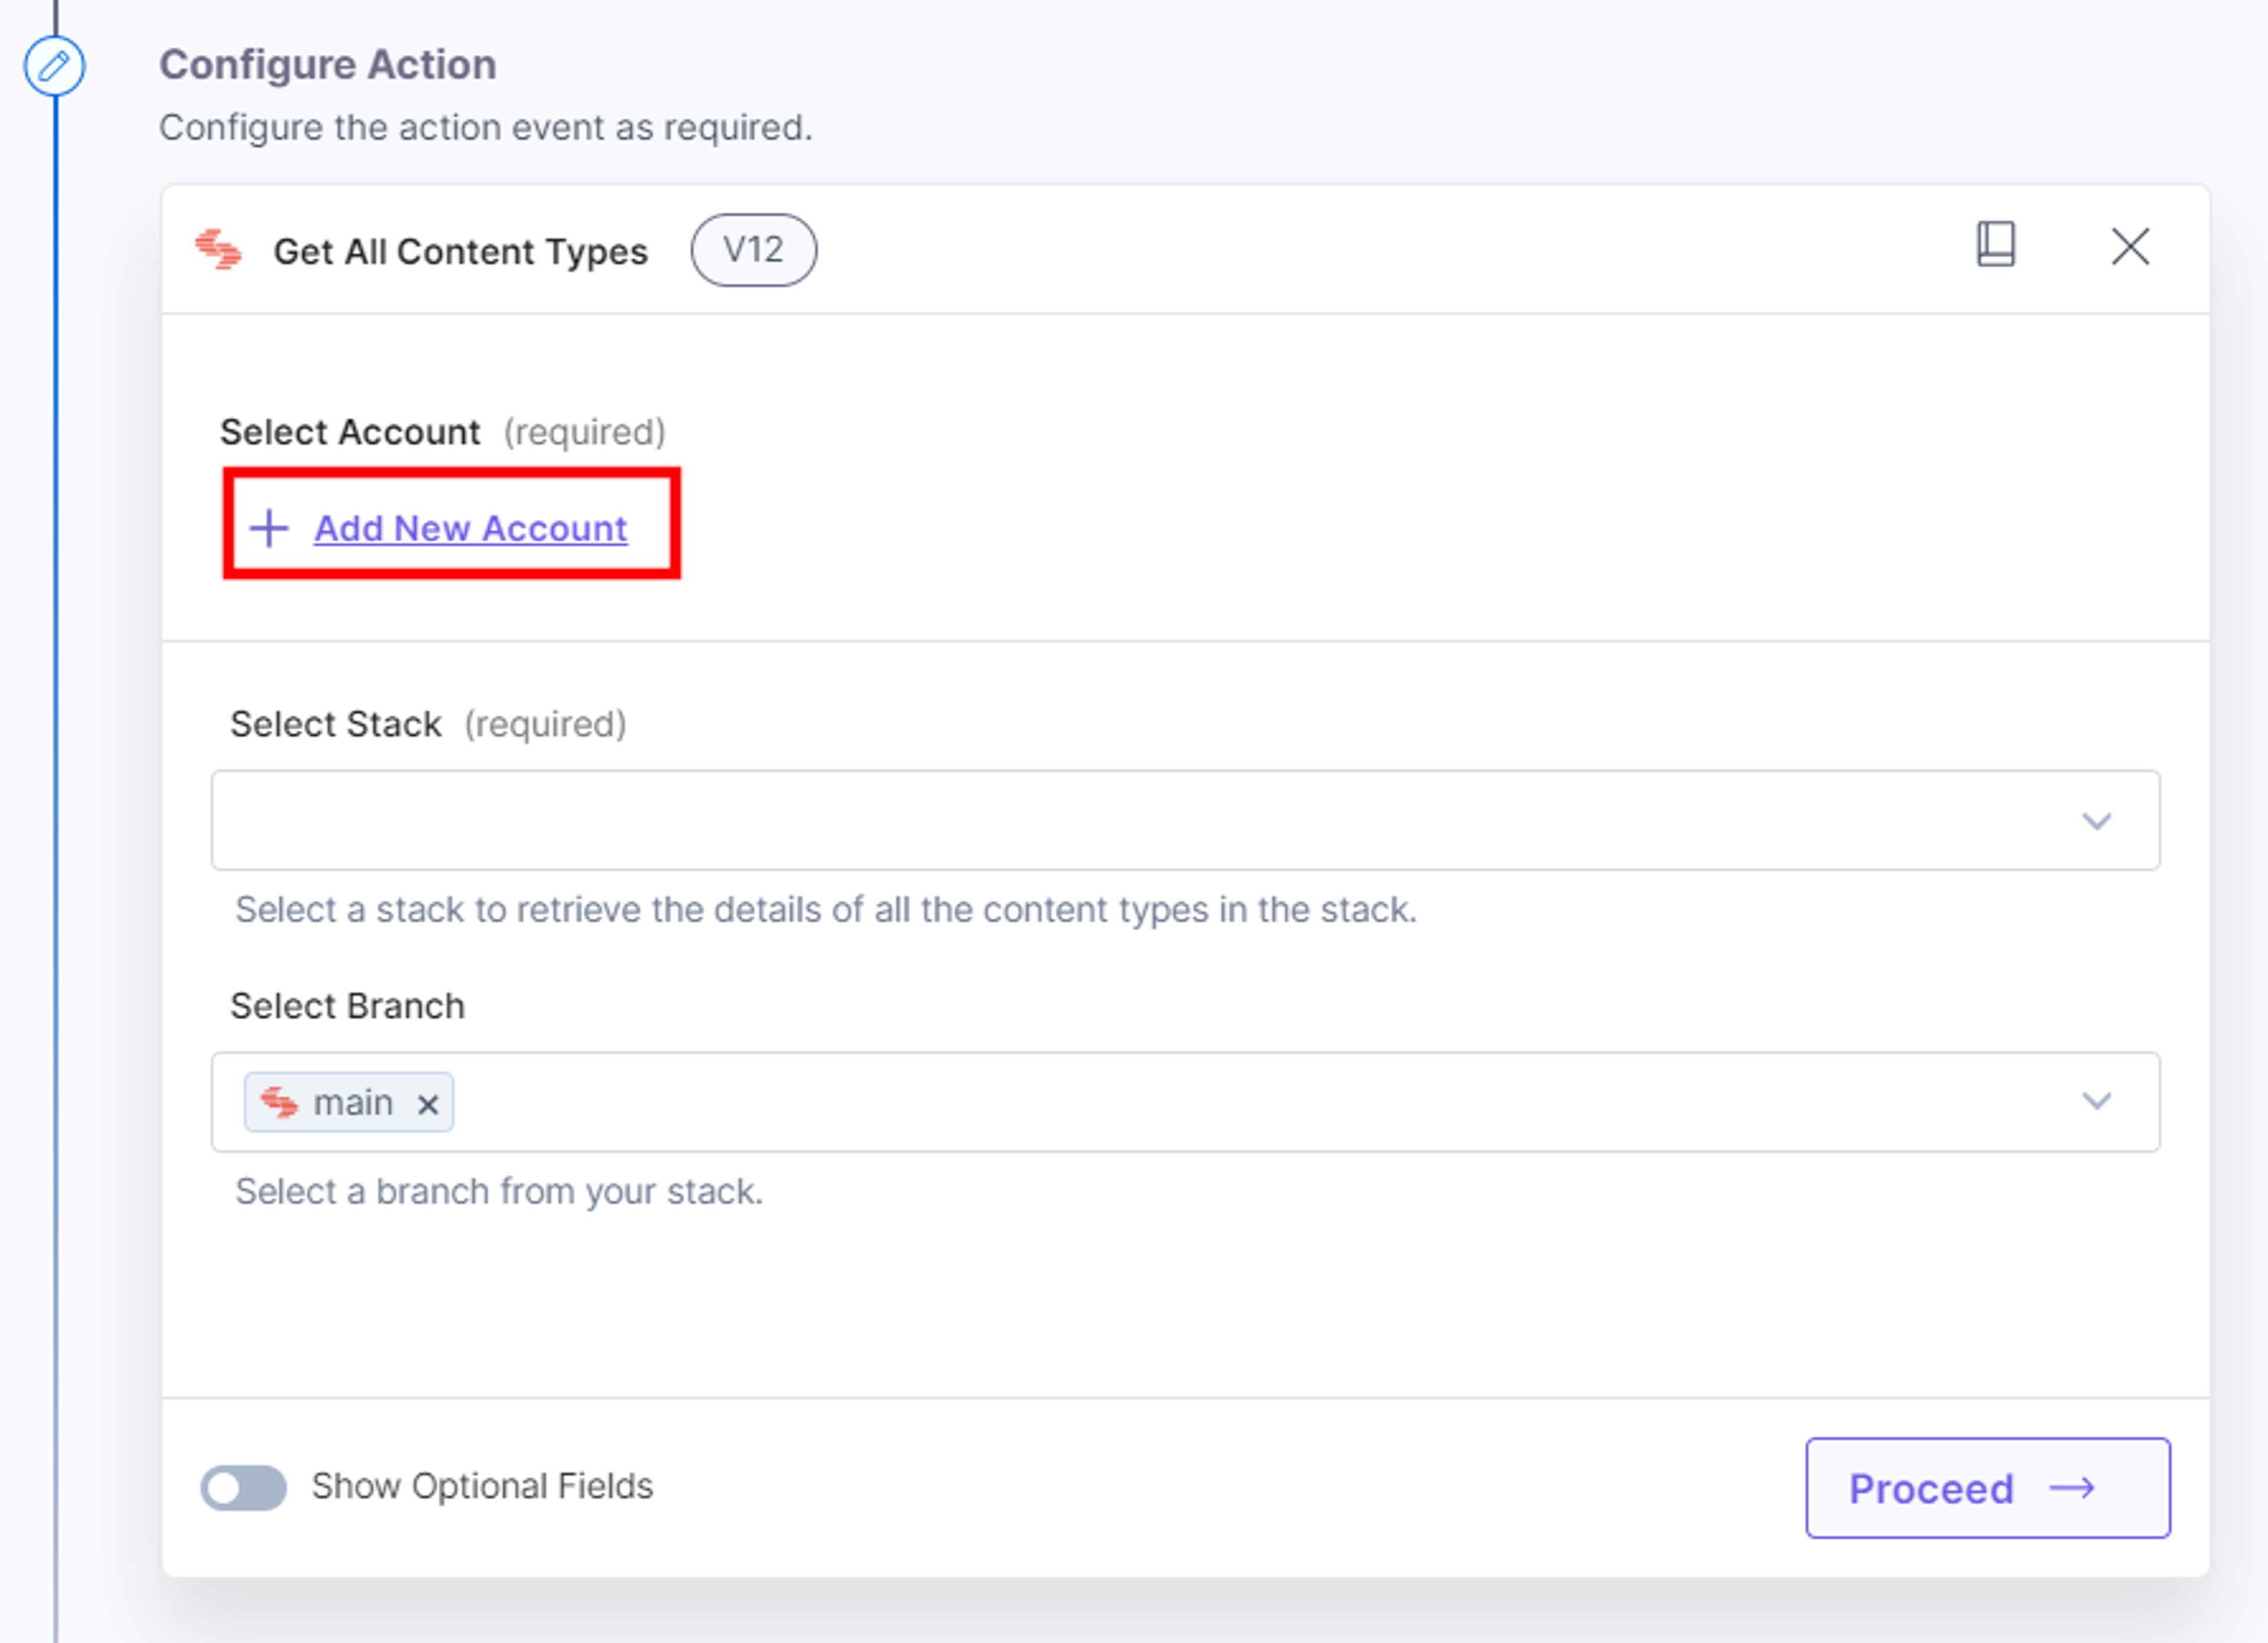The width and height of the screenshot is (2268, 1643).
Task: Click the Add New Account link
Action: click(471, 528)
